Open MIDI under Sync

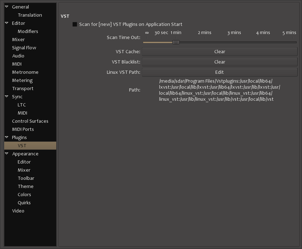click(23, 113)
